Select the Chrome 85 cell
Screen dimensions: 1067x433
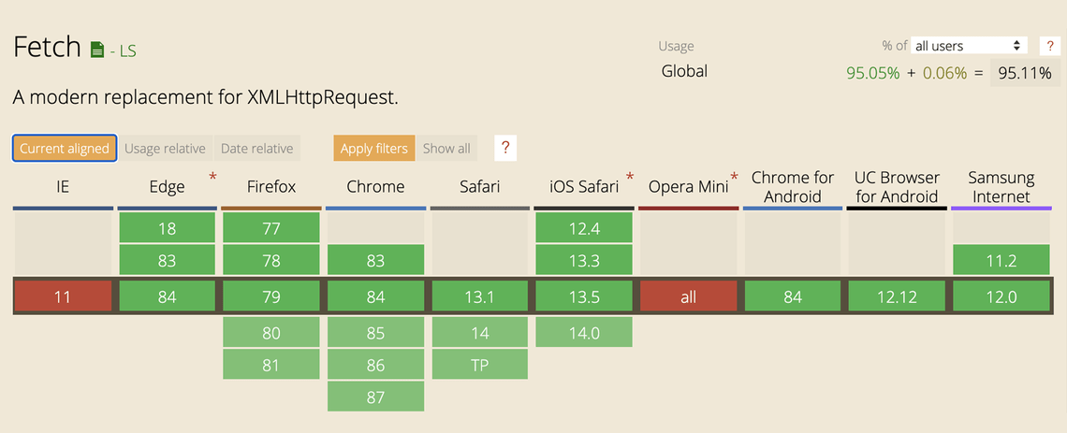point(375,332)
